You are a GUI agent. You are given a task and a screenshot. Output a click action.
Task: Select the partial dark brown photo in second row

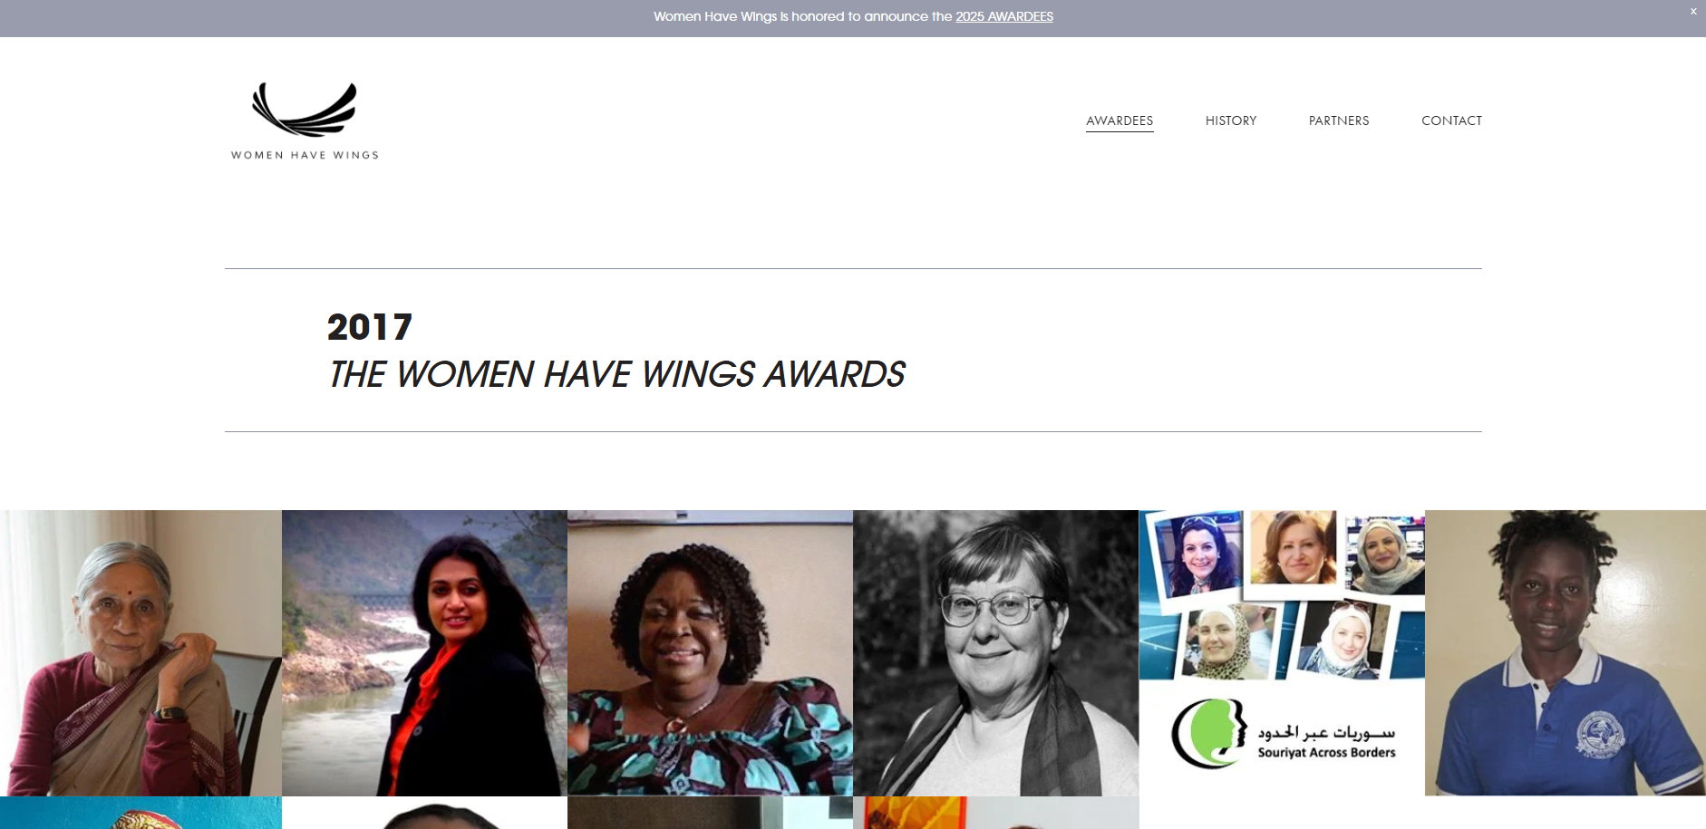click(x=710, y=813)
